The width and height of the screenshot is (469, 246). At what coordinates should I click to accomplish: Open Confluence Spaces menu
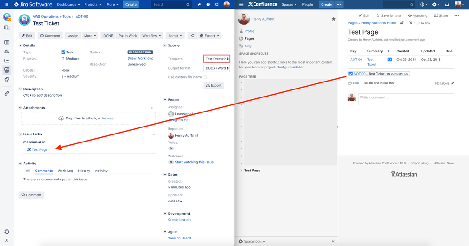pos(289,5)
